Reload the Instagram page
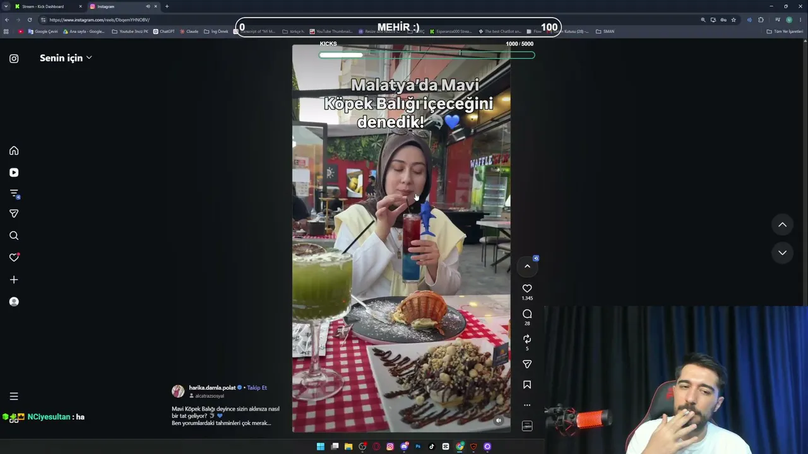The width and height of the screenshot is (808, 454). pos(30,20)
